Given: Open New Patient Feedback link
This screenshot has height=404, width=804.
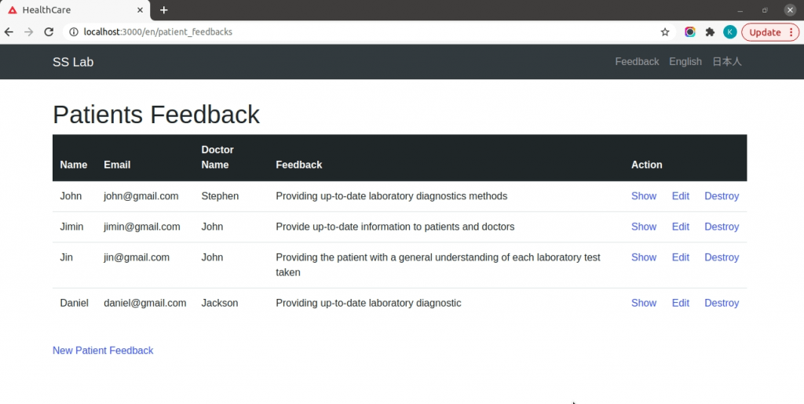Looking at the screenshot, I should 103,350.
